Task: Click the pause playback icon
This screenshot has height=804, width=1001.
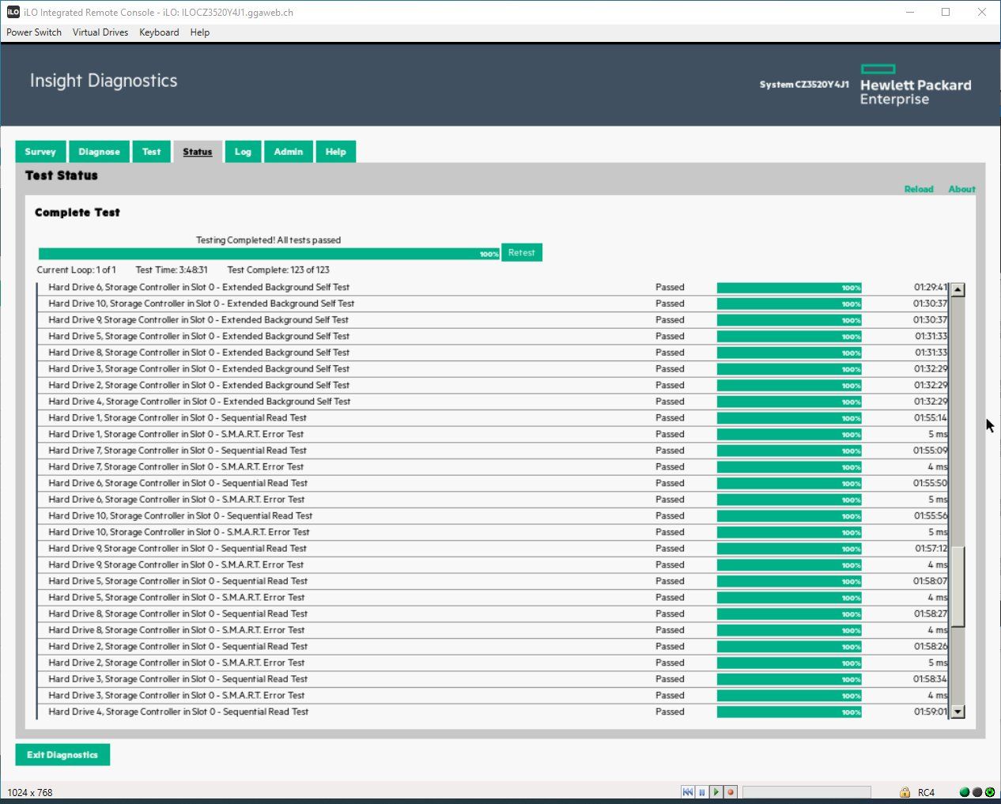Action: tap(701, 792)
